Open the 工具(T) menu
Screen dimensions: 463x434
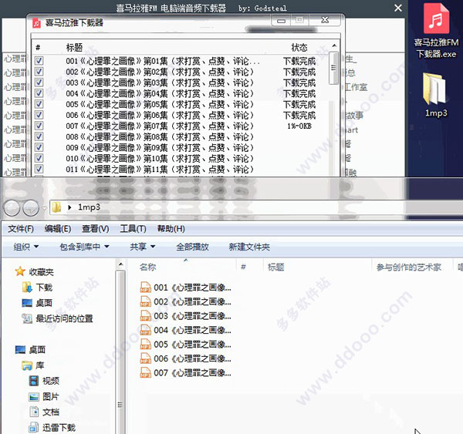133,229
